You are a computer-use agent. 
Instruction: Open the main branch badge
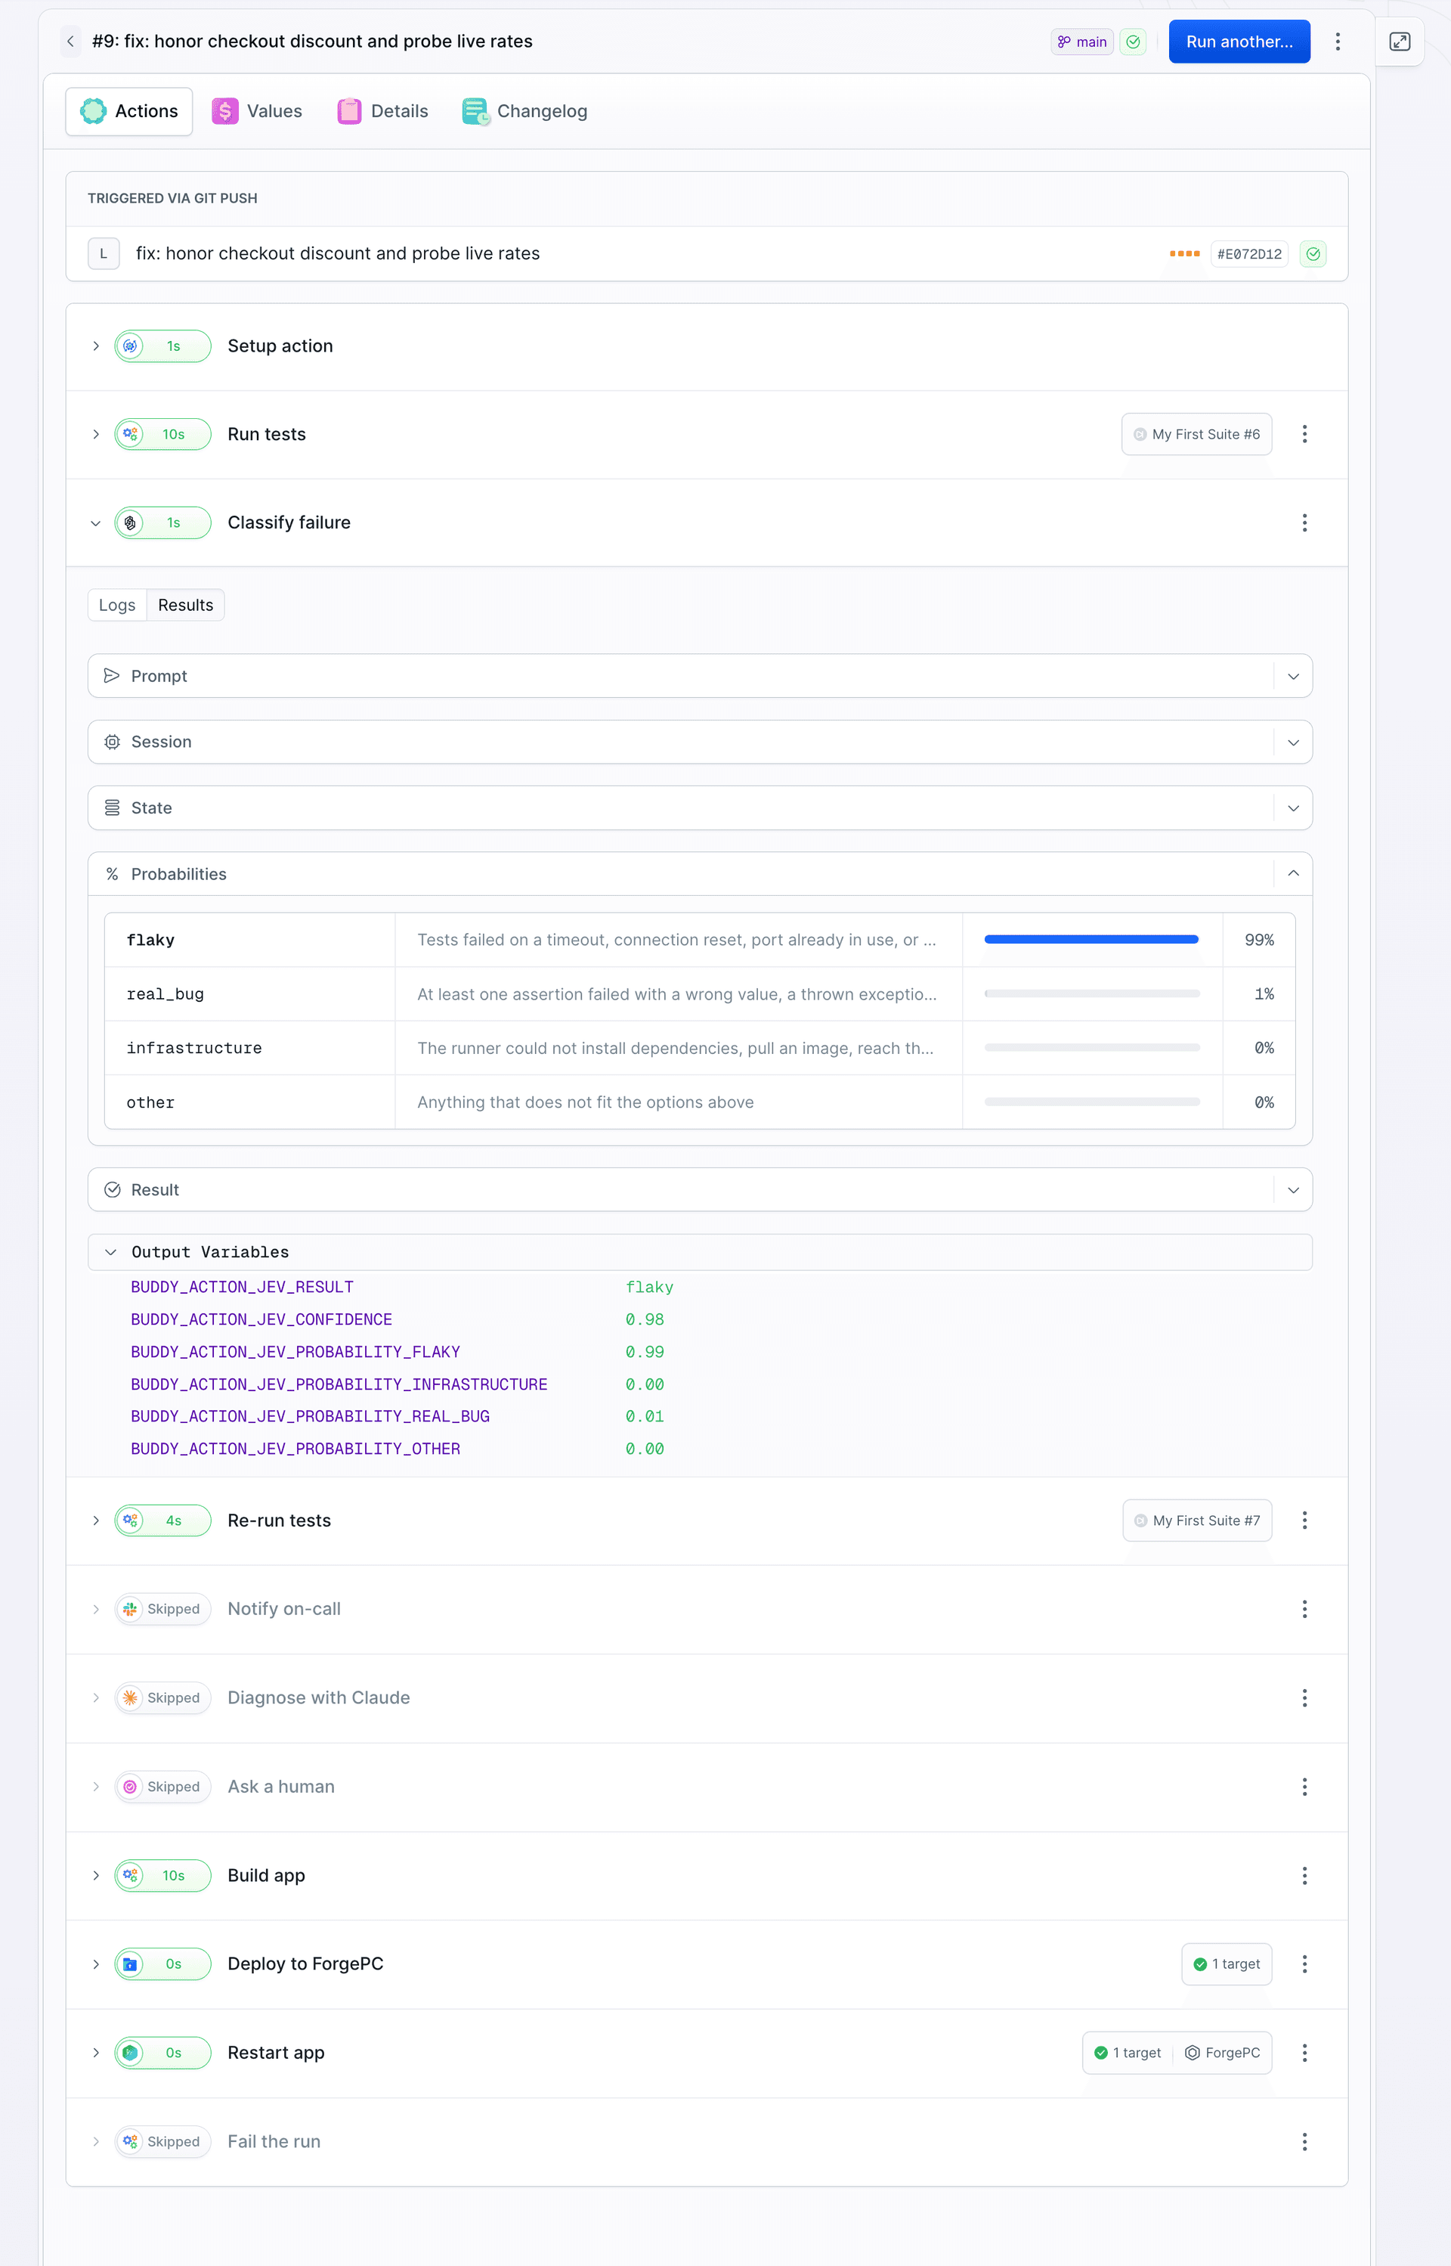click(x=1081, y=42)
